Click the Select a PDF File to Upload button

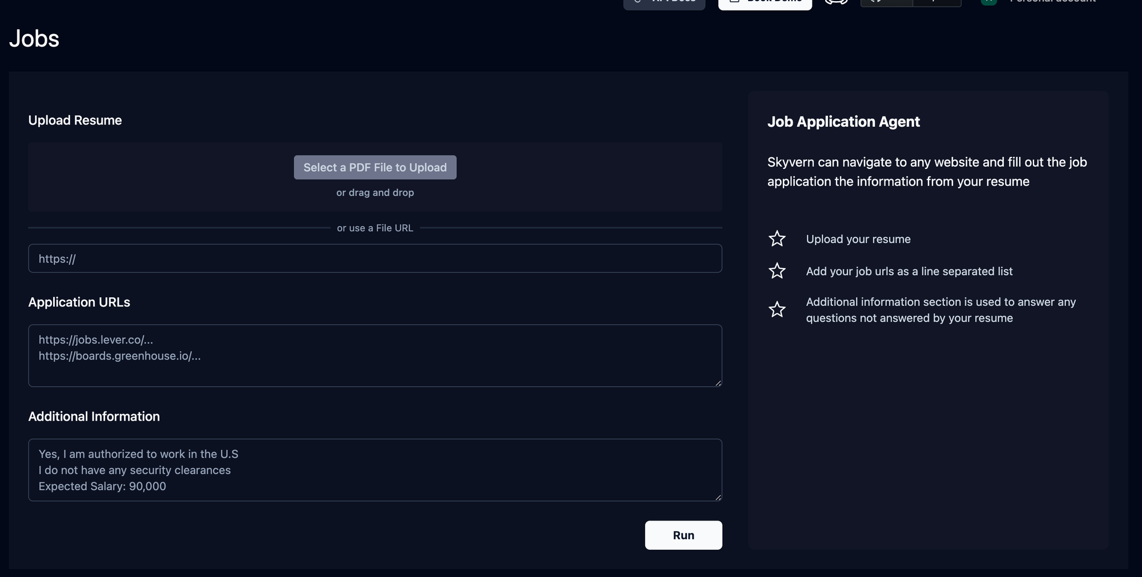375,167
